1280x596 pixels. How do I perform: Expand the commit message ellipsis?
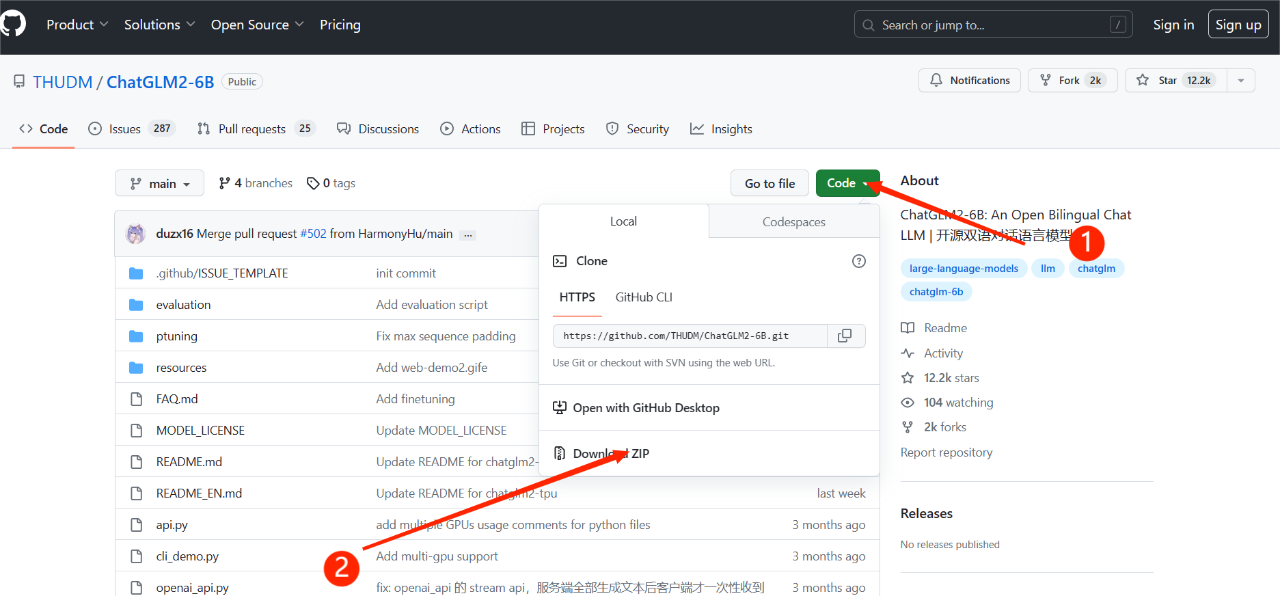467,234
